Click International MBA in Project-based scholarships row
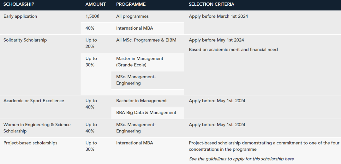 (x=135, y=143)
